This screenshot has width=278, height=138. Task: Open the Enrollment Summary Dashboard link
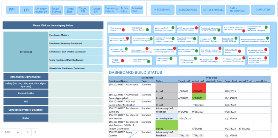coord(76,44)
